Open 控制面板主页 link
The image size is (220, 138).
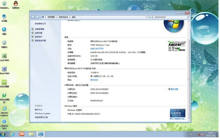click(40, 23)
